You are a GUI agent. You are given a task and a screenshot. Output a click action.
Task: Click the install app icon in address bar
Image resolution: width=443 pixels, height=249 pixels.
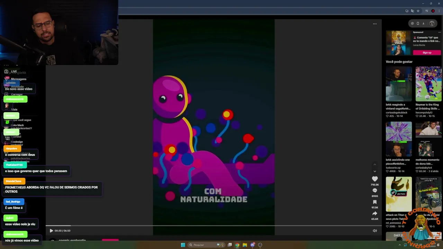click(407, 11)
